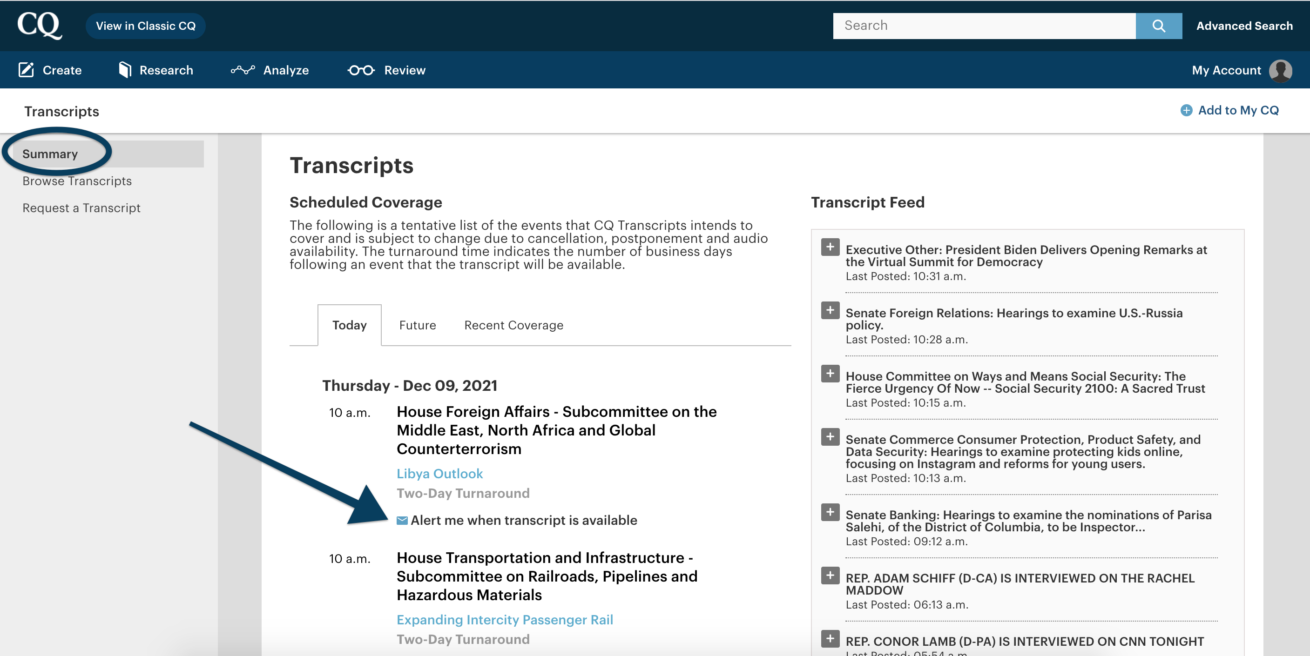
Task: Switch to the Today tab
Action: coord(349,325)
